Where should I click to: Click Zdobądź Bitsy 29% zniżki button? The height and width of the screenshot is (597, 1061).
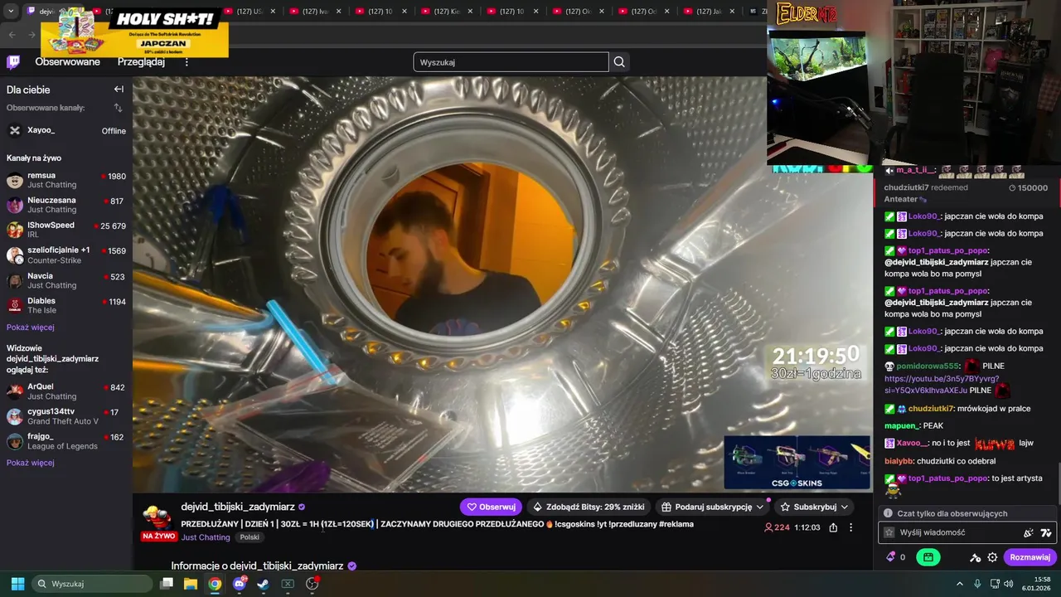(589, 507)
